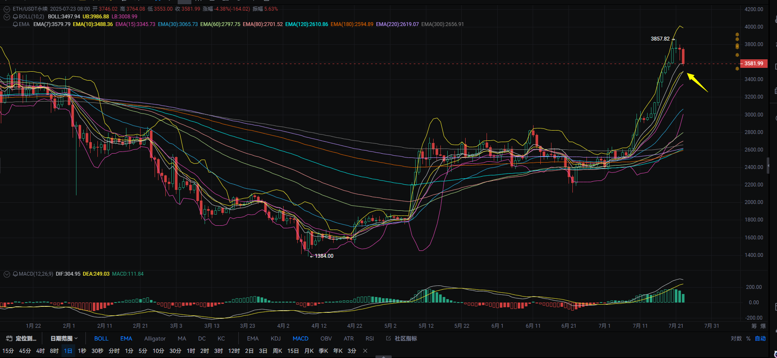Switch to the 周K weekly timeframe
Image resolution: width=777 pixels, height=358 pixels.
[x=277, y=351]
